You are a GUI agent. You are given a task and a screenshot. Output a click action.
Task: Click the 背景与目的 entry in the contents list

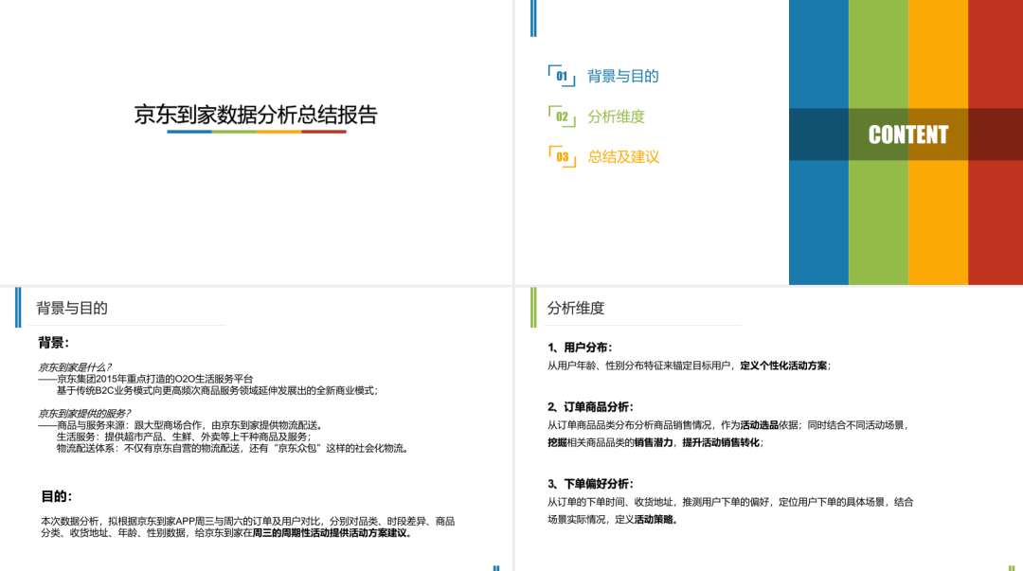coord(623,77)
